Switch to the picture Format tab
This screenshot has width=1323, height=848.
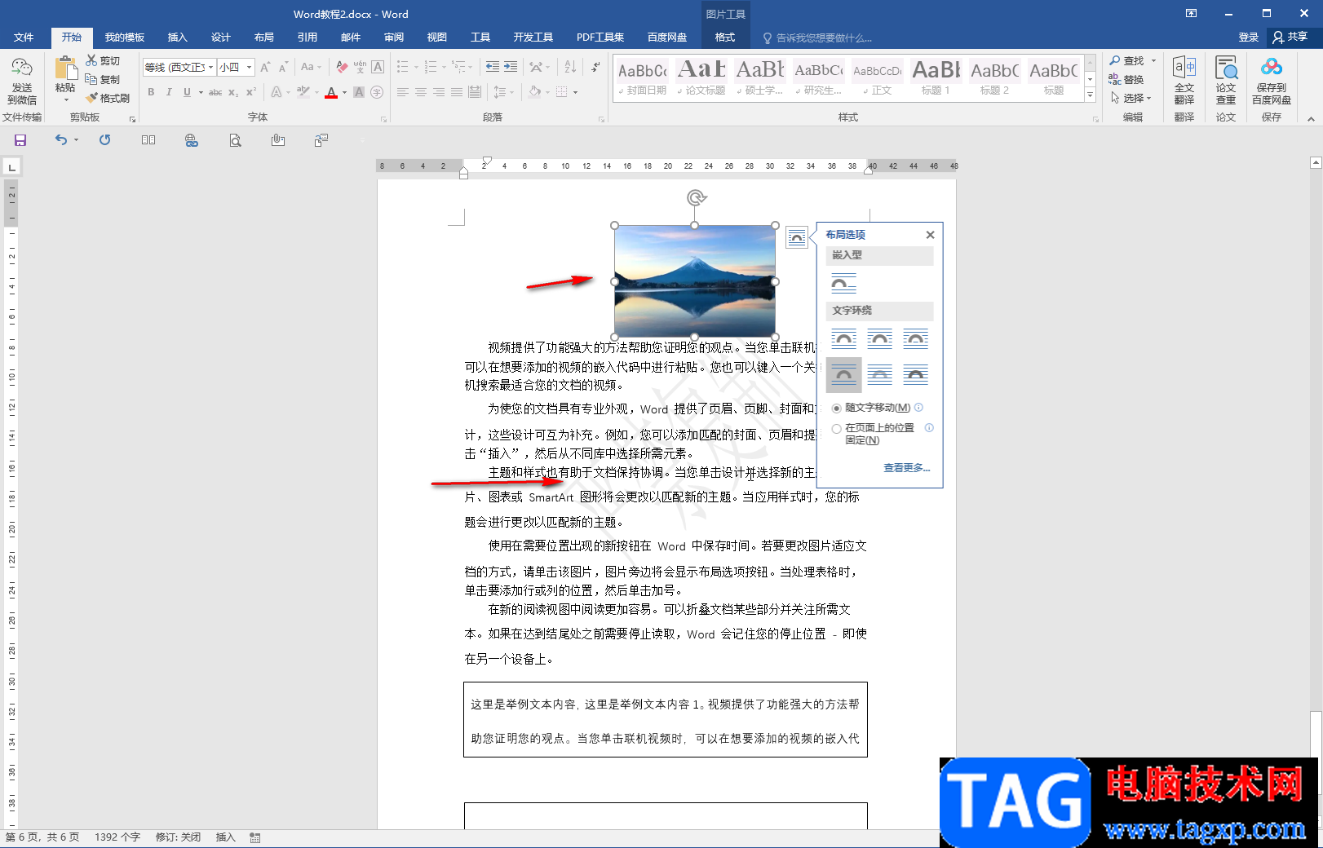pos(724,38)
